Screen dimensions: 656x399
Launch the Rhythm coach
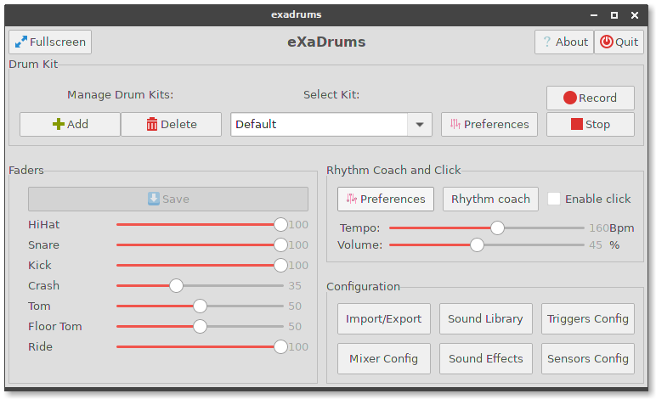490,199
